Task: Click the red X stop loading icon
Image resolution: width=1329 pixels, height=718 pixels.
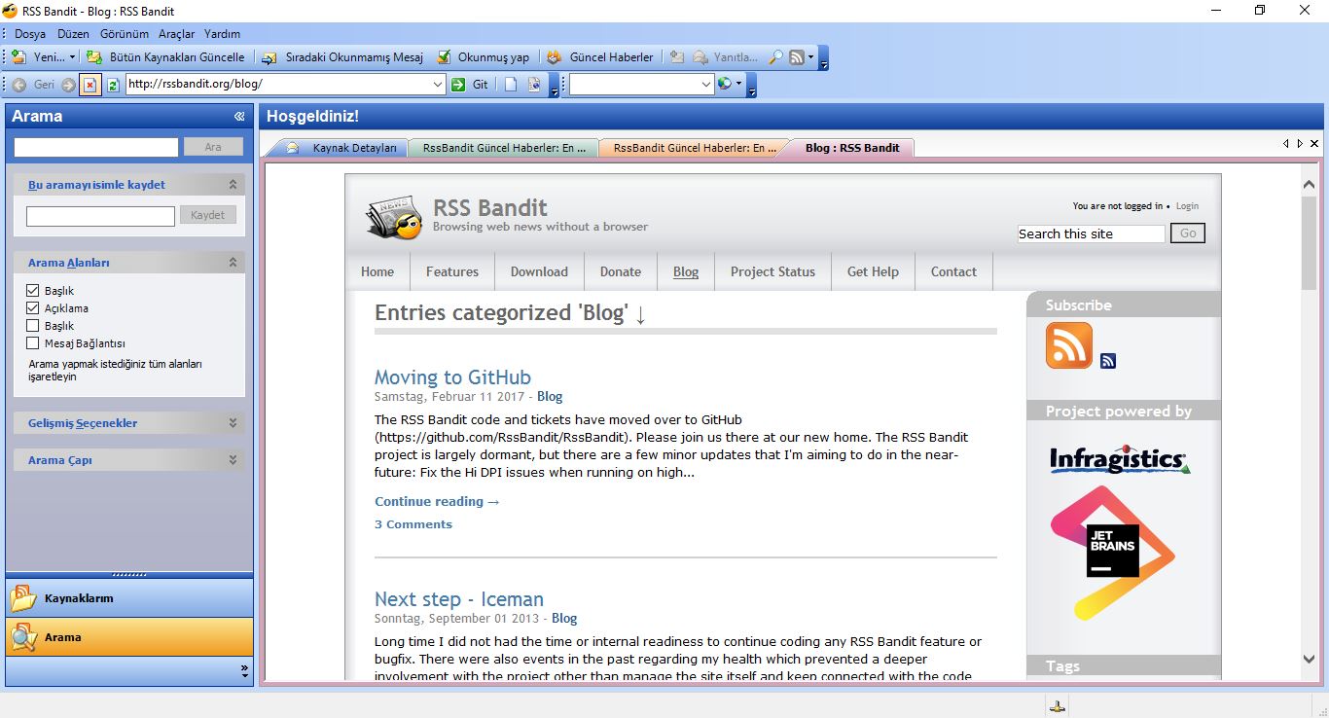Action: (90, 85)
